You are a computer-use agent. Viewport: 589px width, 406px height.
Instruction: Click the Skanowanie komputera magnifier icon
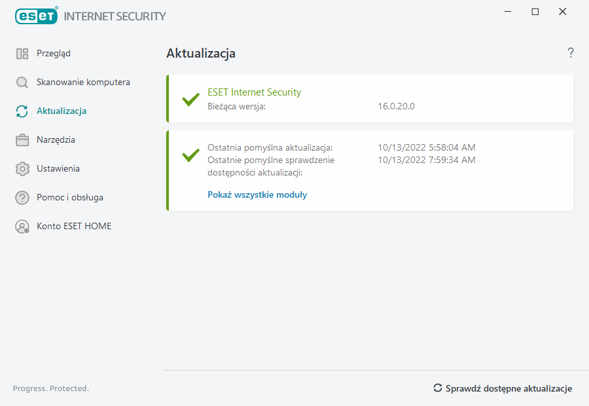coord(22,83)
